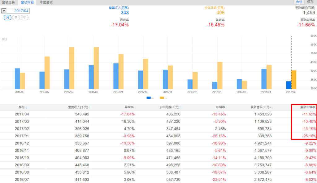Viewport: 317px width, 183px height.
Task: Select the 營收明細 tab
Action: coord(27,2)
